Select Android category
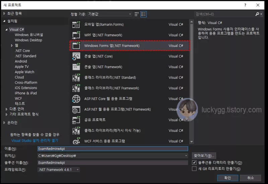 [21, 61]
